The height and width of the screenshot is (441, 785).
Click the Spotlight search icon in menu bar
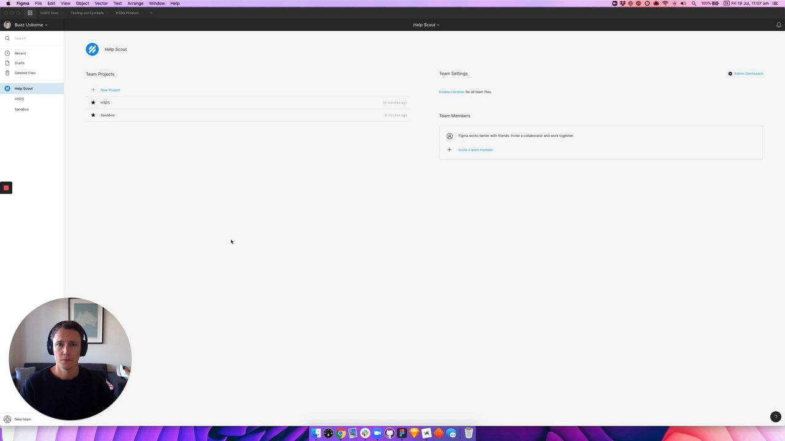tap(694, 3)
